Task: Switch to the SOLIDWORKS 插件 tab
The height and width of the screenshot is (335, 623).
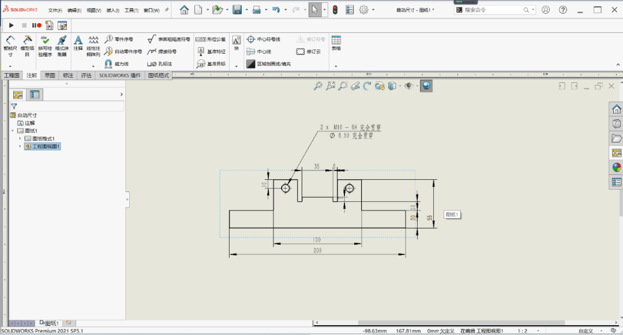Action: coord(120,76)
